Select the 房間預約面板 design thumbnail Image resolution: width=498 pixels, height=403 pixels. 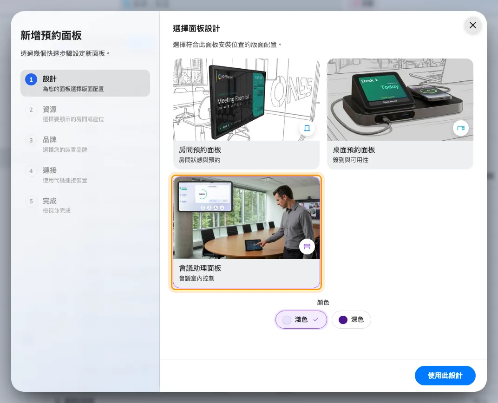click(246, 99)
